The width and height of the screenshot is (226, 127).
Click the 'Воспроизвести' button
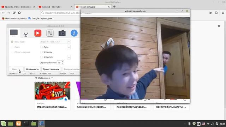tap(71, 69)
